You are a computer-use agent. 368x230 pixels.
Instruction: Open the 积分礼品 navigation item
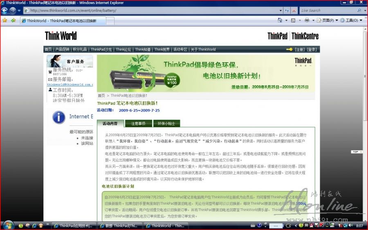80,49
